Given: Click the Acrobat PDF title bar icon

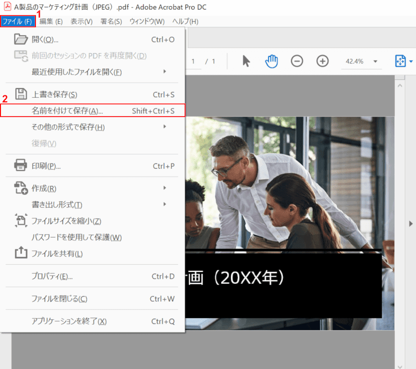Looking at the screenshot, I should 7,6.
